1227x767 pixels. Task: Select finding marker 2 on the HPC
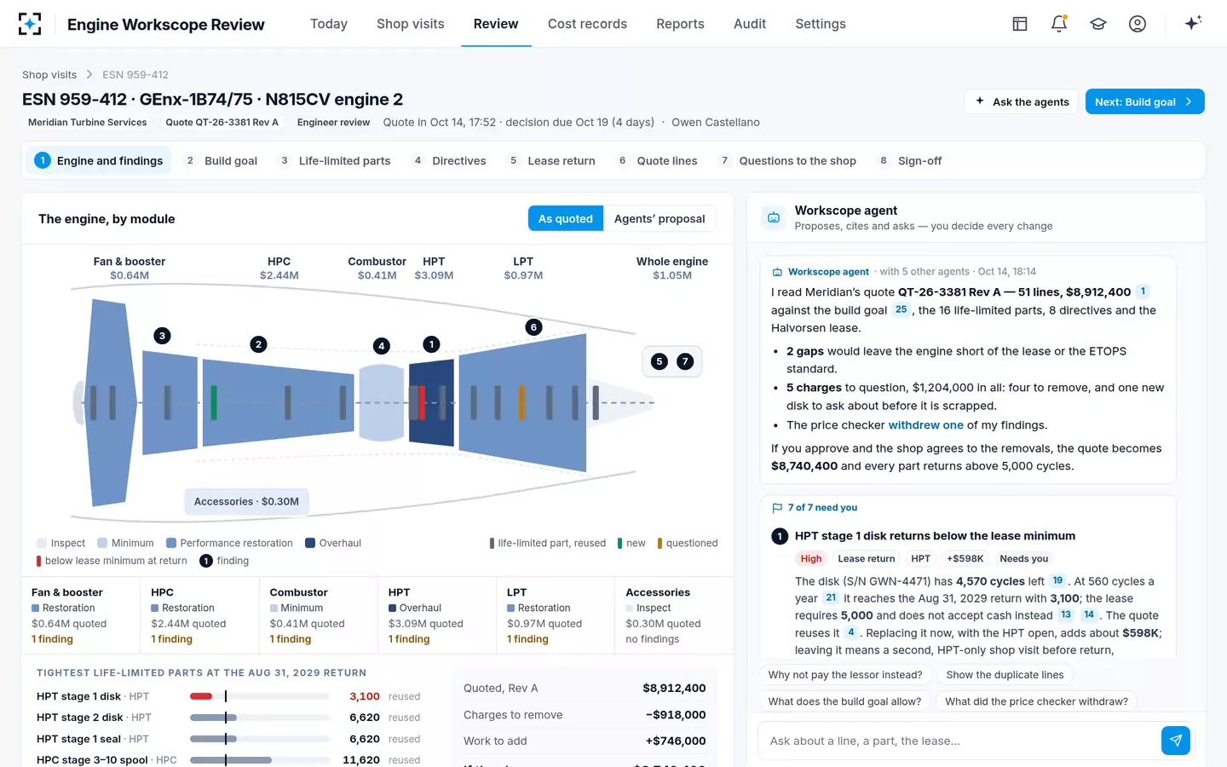click(259, 344)
